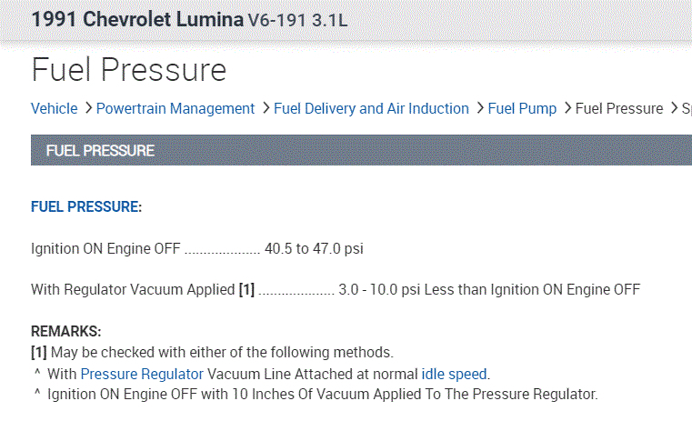Image resolution: width=692 pixels, height=431 pixels.
Task: Follow the idle speed link
Action: [454, 374]
